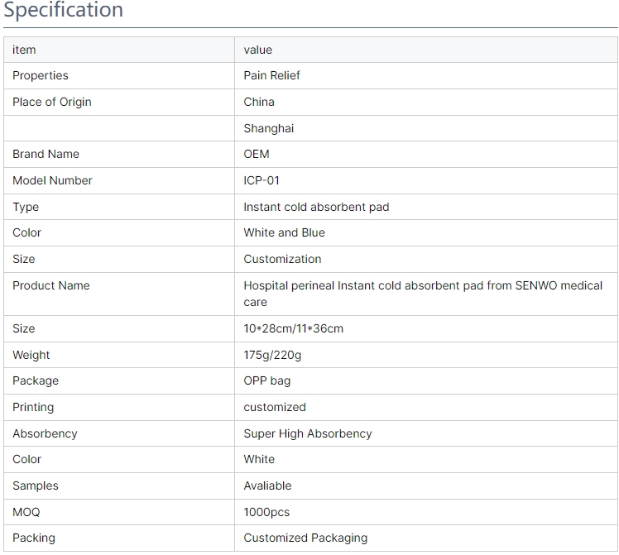Click the 'item' column header
Image resolution: width=619 pixels, height=555 pixels.
[24, 50]
